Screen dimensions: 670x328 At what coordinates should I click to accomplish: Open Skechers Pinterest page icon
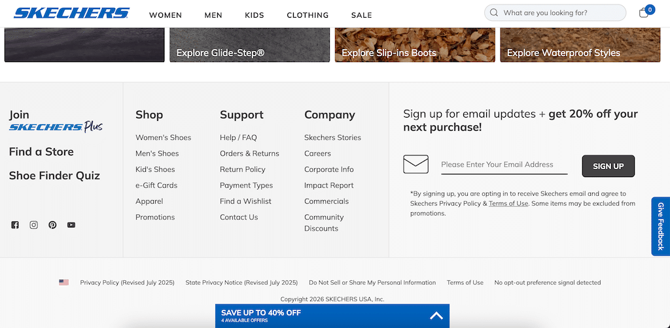coord(52,225)
